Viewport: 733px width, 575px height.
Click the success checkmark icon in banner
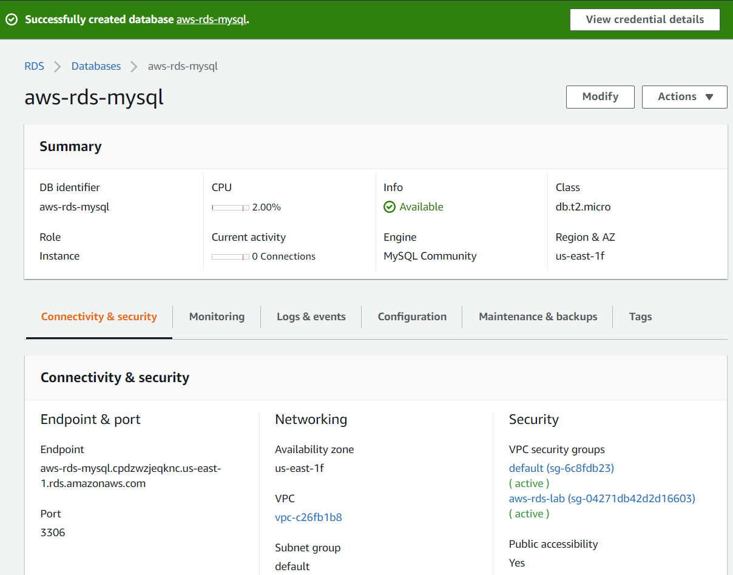[12, 19]
